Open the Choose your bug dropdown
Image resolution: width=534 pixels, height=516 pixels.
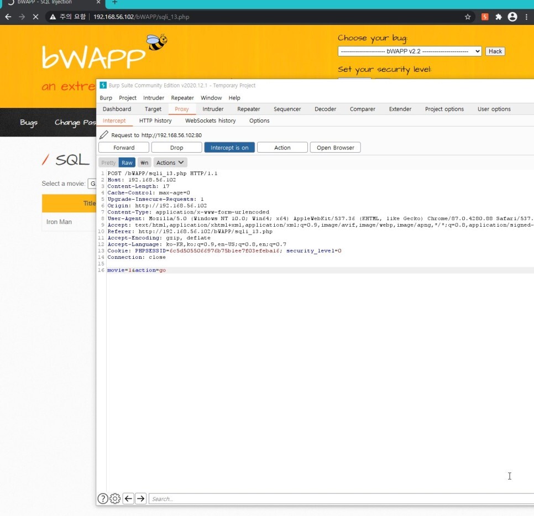click(x=410, y=51)
